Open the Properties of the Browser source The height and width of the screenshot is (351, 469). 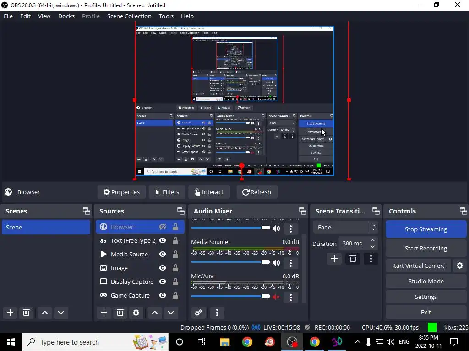121,192
